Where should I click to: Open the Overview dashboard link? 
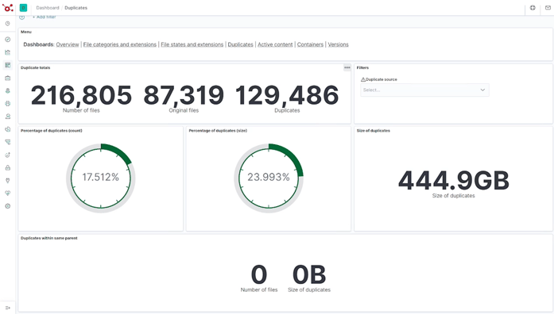pos(68,44)
